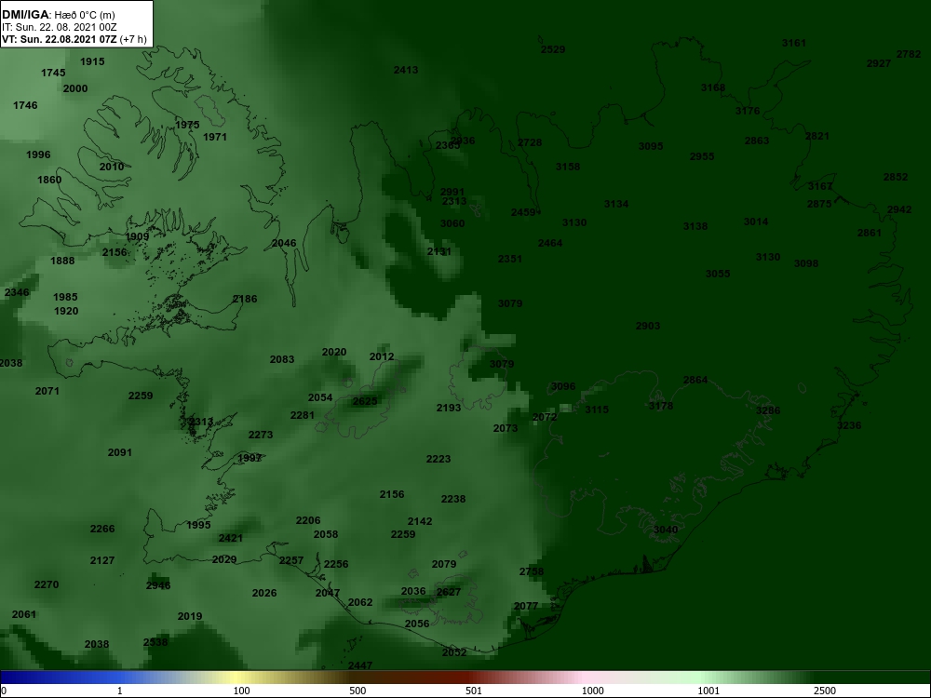Click the '500' label on the color scale

358,691
